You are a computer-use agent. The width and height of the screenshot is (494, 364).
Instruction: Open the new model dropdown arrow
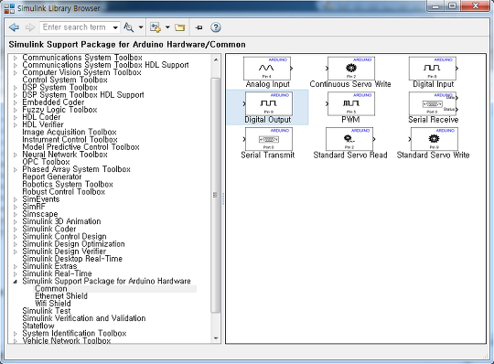(167, 27)
